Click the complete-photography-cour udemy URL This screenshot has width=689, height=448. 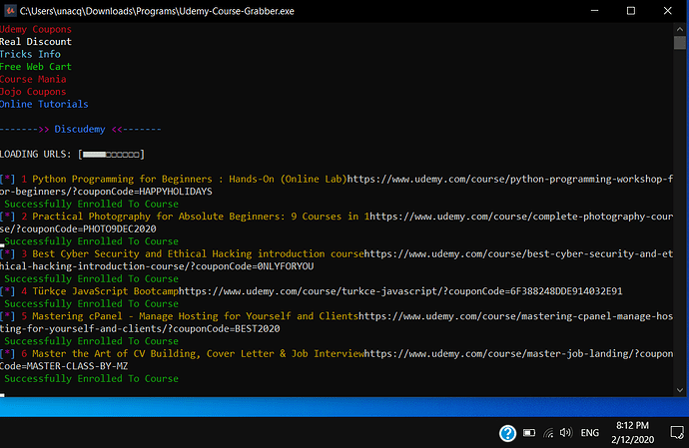[x=521, y=217]
